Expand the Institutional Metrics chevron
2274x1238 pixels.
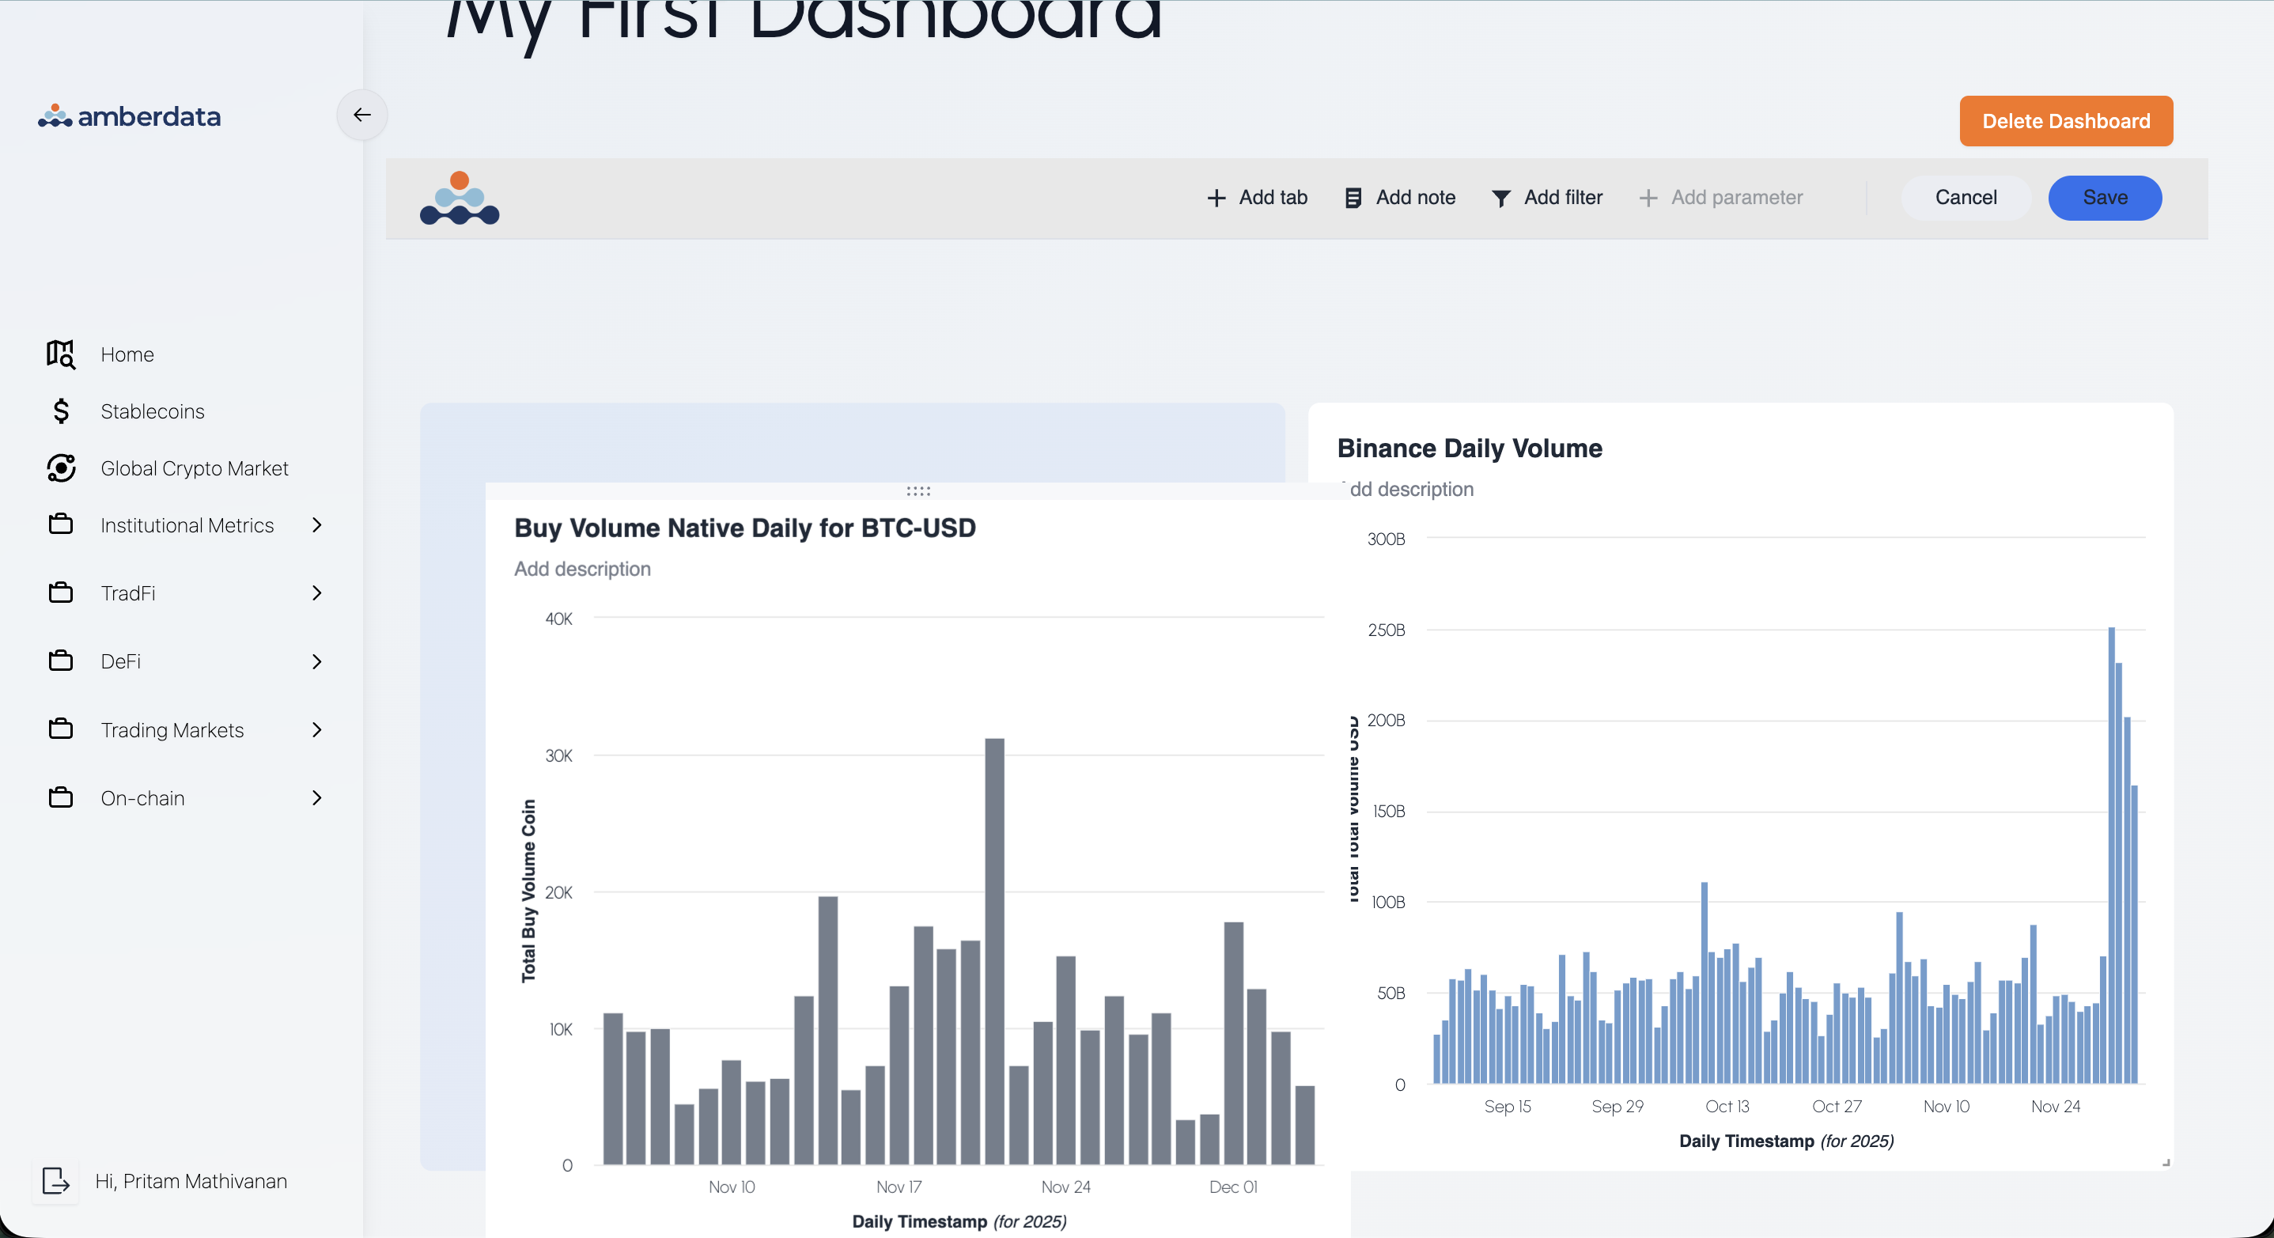[317, 524]
